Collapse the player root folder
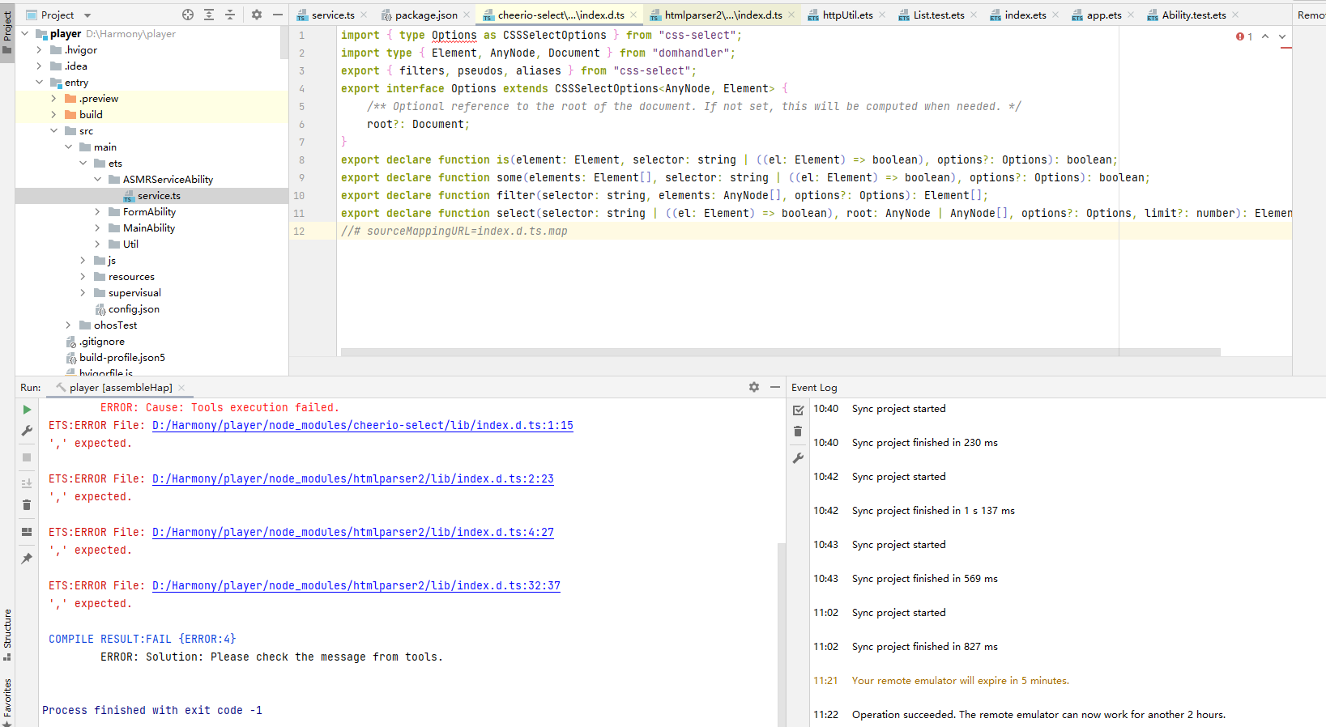The image size is (1326, 727). [25, 34]
